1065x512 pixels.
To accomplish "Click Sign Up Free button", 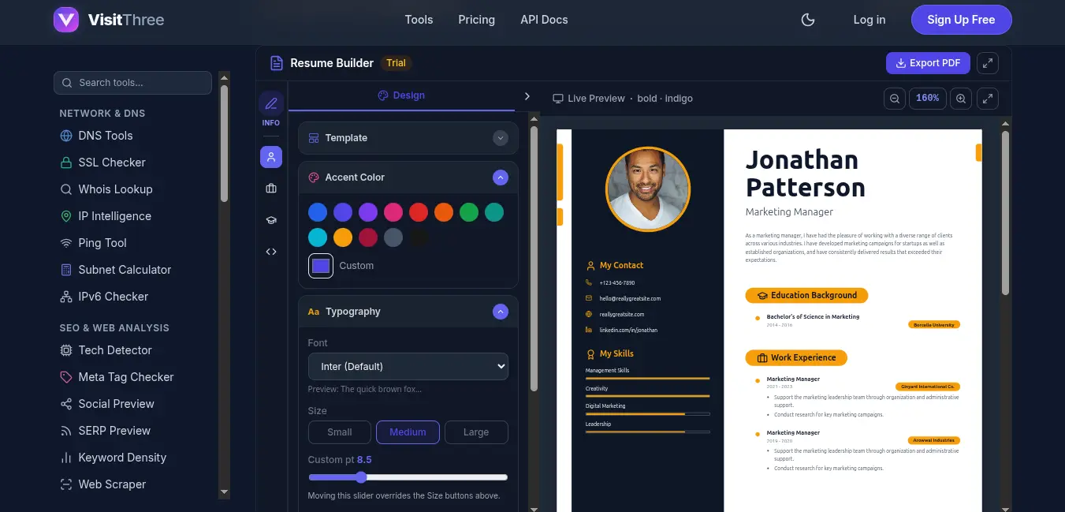I will pyautogui.click(x=961, y=20).
